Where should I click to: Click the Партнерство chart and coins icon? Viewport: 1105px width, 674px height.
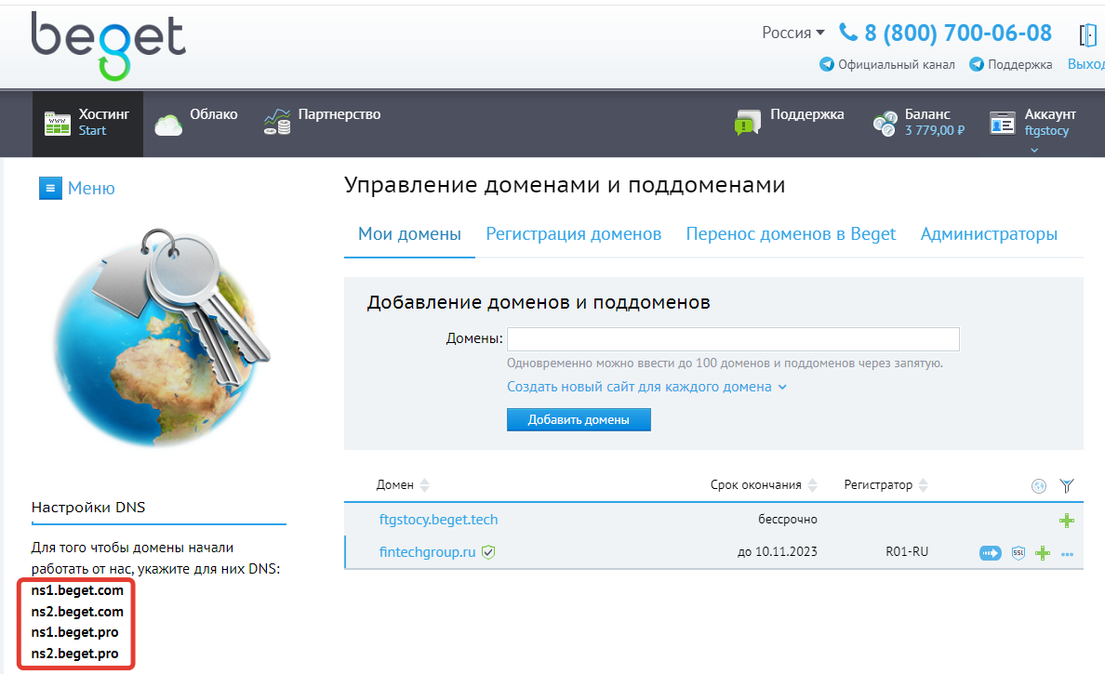tap(277, 122)
